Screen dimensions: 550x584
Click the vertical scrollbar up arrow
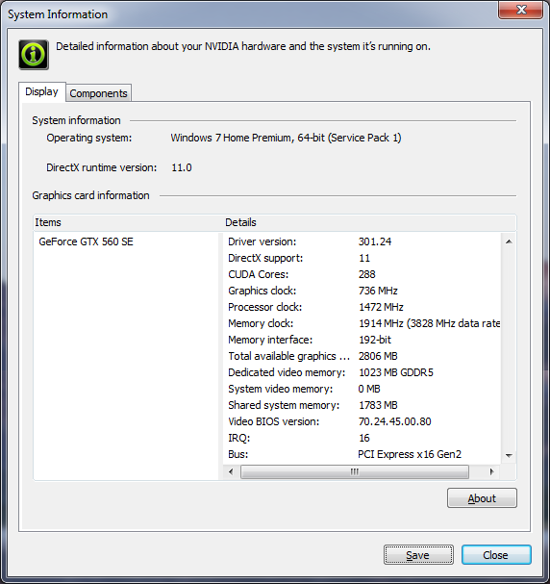[x=509, y=241]
